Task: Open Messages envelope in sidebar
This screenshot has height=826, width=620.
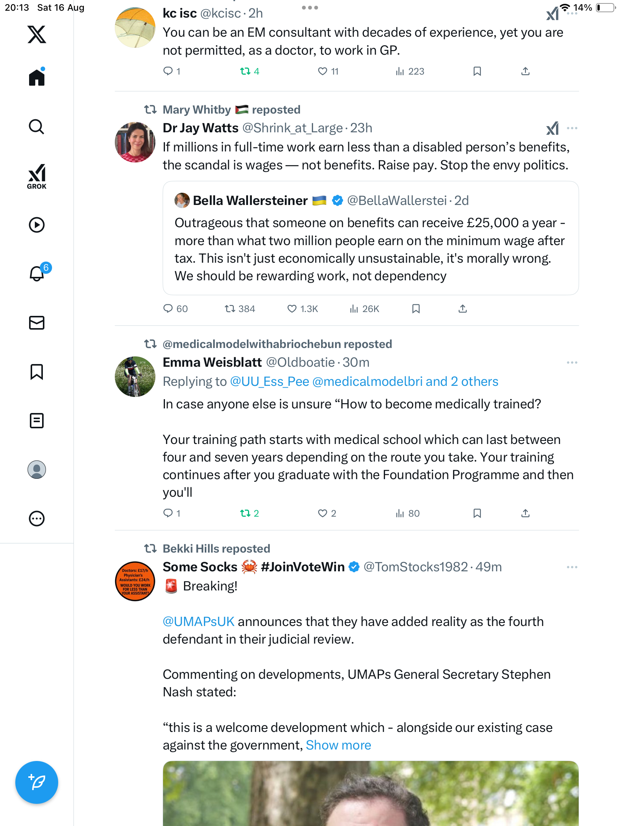Action: click(37, 323)
